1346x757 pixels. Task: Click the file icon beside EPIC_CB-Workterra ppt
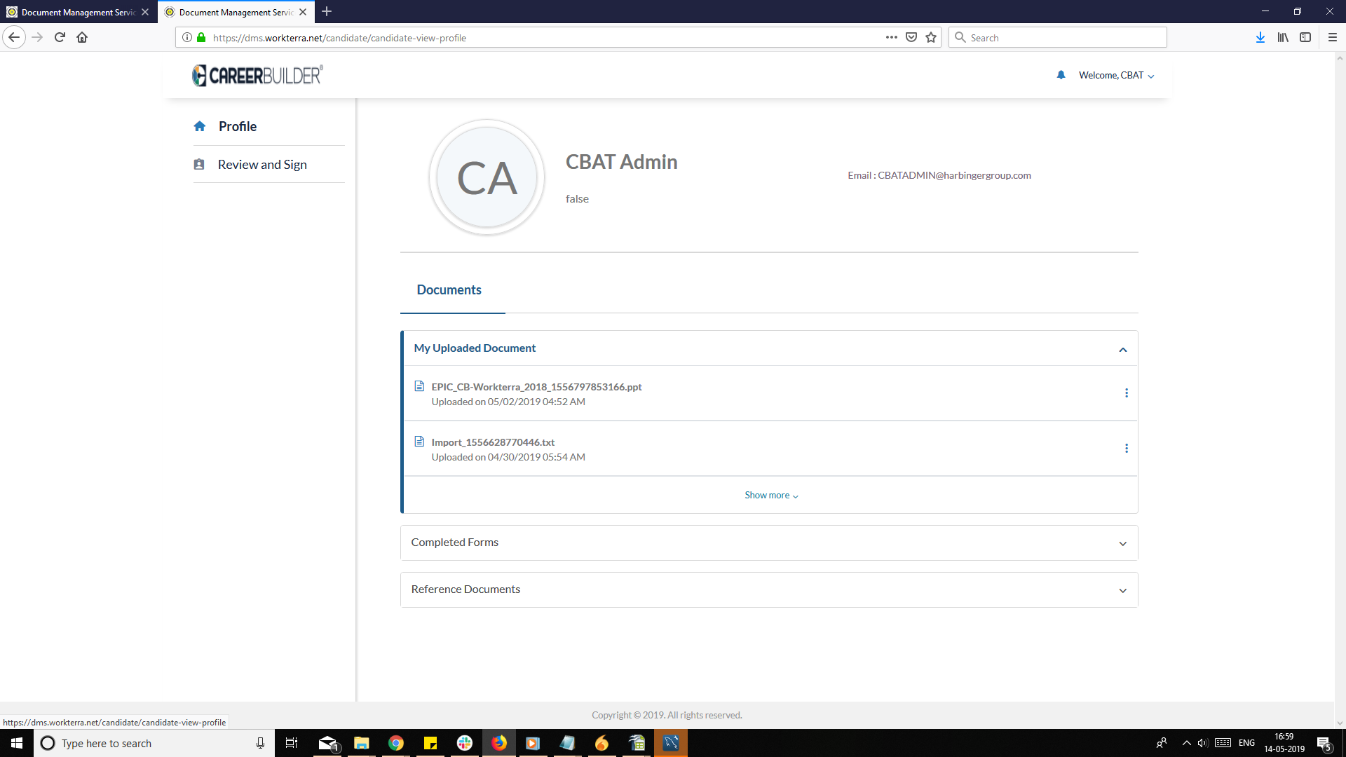(x=419, y=386)
